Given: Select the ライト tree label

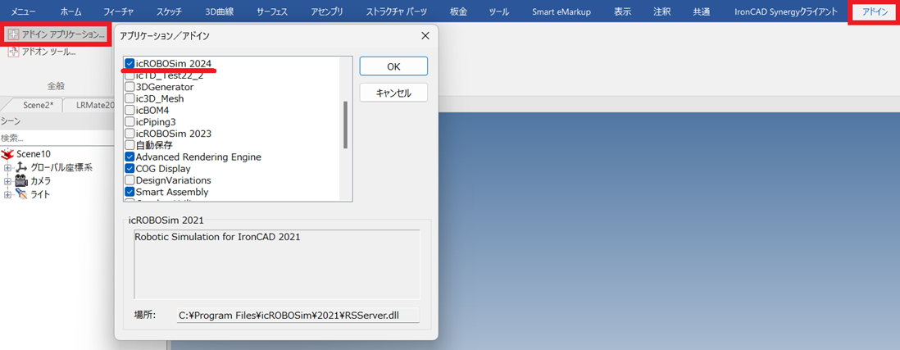Looking at the screenshot, I should tap(40, 194).
